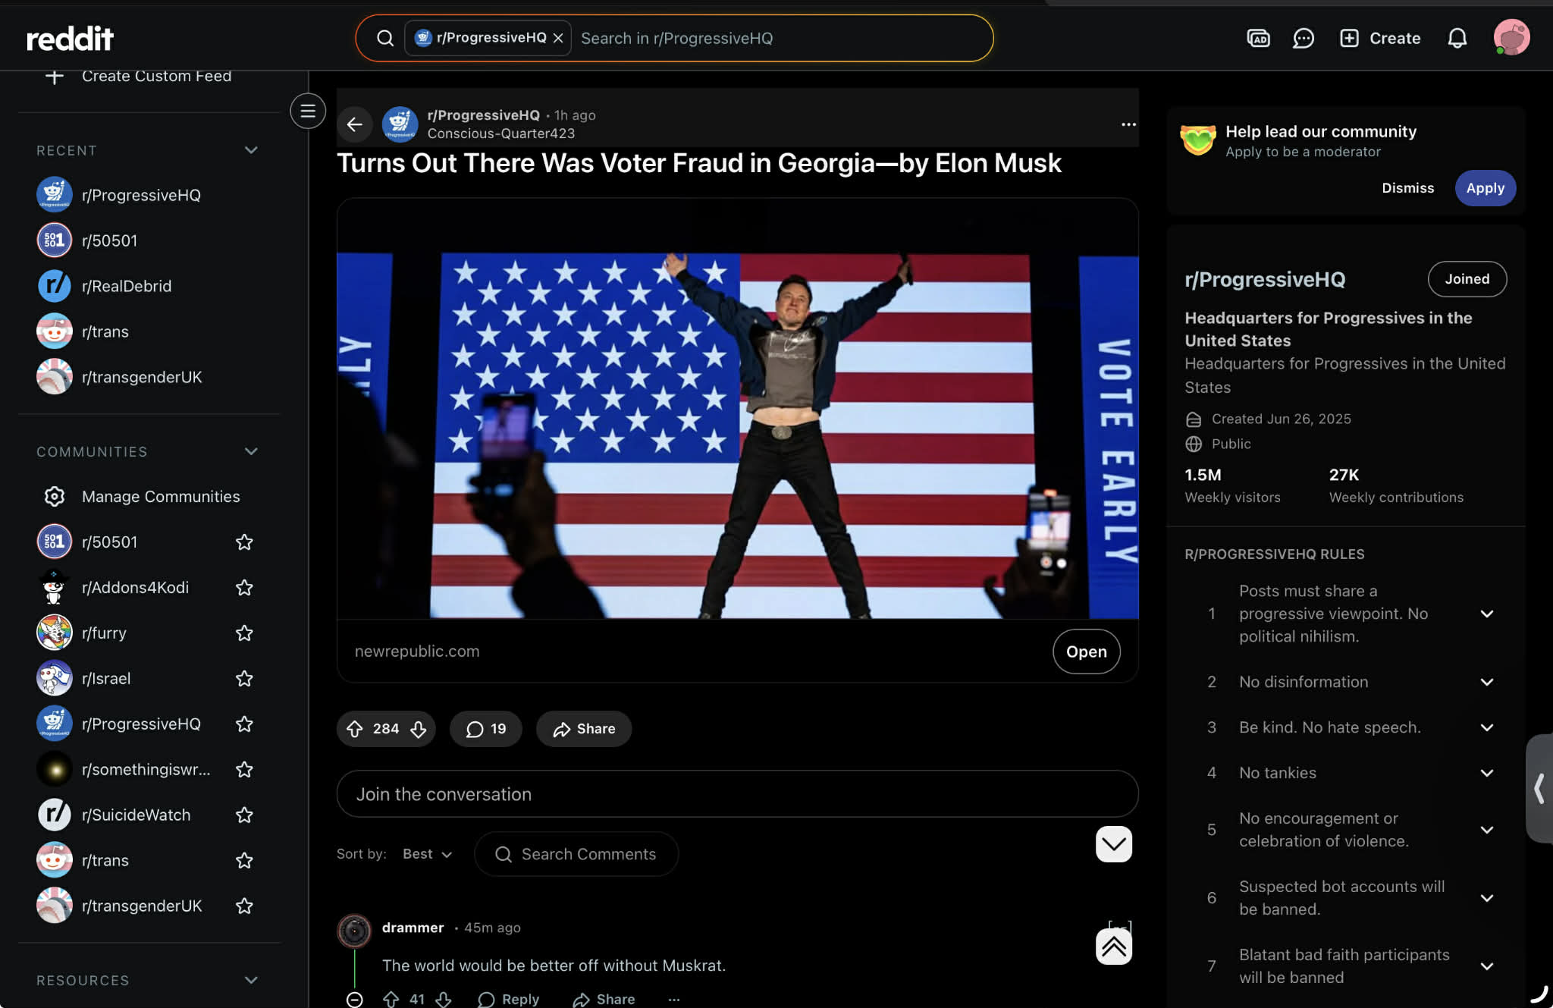Screen dimensions: 1553x1008
Task: Star r/SuicideWatch community as favorite
Action: [244, 815]
